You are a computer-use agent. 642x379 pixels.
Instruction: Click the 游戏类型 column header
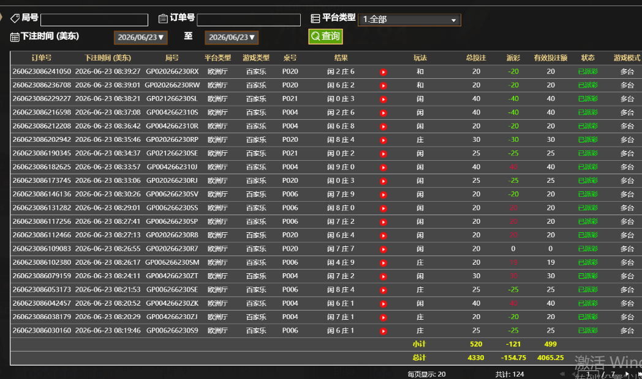tap(256, 58)
